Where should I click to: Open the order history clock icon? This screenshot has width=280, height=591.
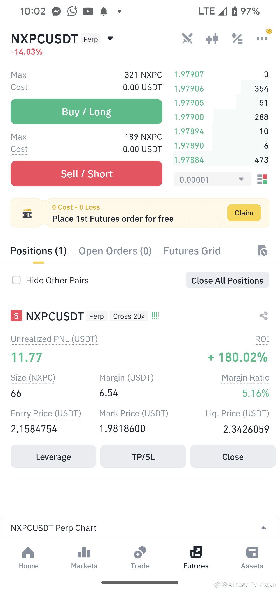262,250
